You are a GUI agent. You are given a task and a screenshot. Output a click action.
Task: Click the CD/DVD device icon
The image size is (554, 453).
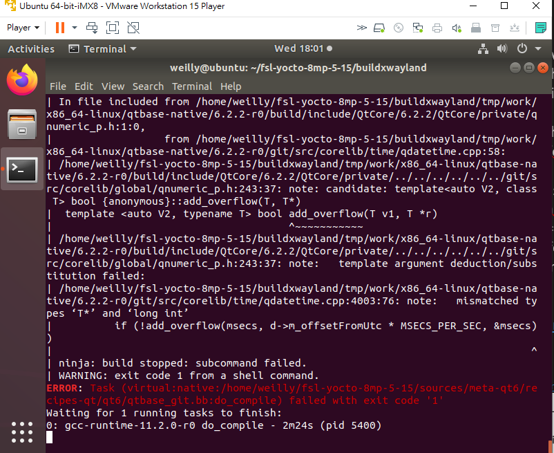pos(398,28)
